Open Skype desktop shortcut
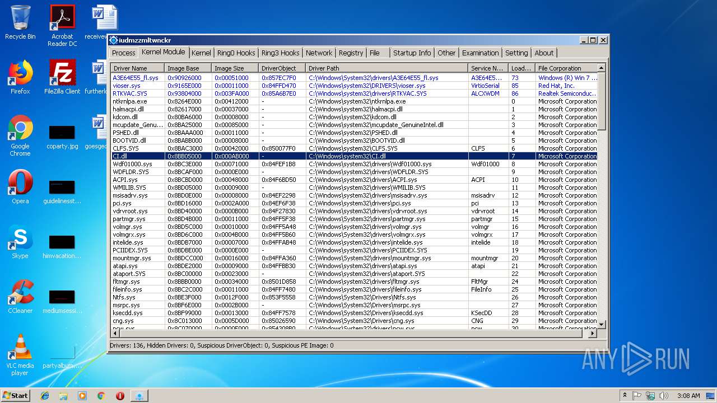The width and height of the screenshot is (717, 403). tap(20, 242)
